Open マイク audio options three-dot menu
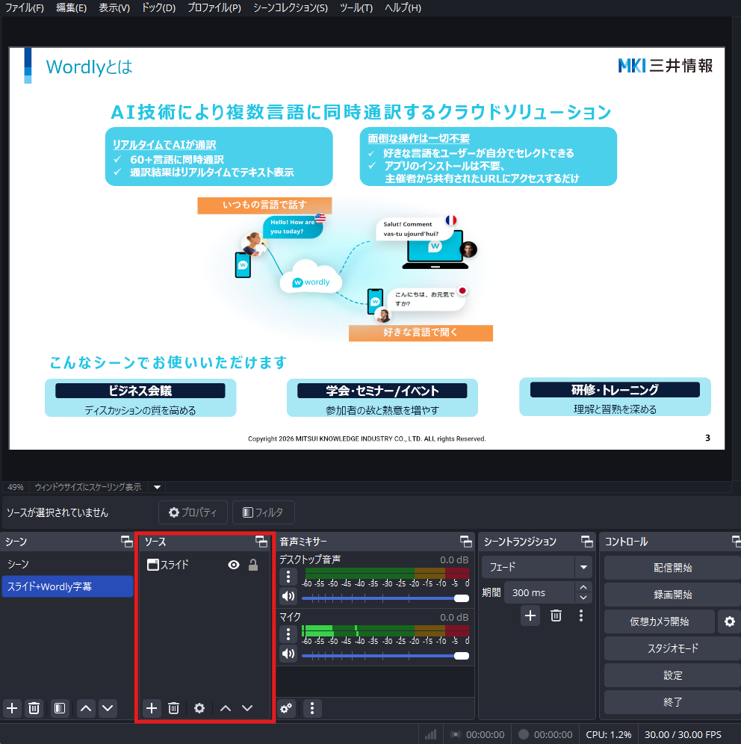The width and height of the screenshot is (741, 744). (x=288, y=634)
